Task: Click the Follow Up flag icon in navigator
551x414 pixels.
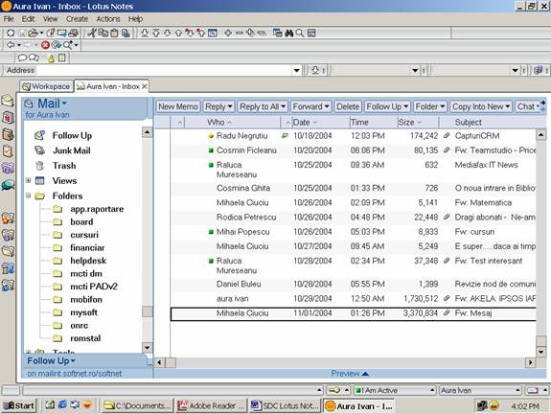Action: click(x=39, y=135)
